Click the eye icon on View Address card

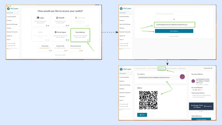click(88, 40)
